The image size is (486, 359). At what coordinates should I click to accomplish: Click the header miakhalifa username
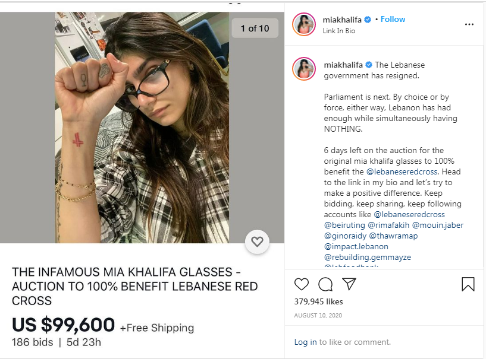click(x=342, y=20)
